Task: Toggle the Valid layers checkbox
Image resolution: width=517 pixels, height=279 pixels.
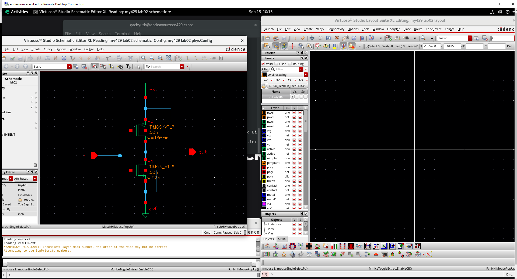Action: (x=263, y=64)
